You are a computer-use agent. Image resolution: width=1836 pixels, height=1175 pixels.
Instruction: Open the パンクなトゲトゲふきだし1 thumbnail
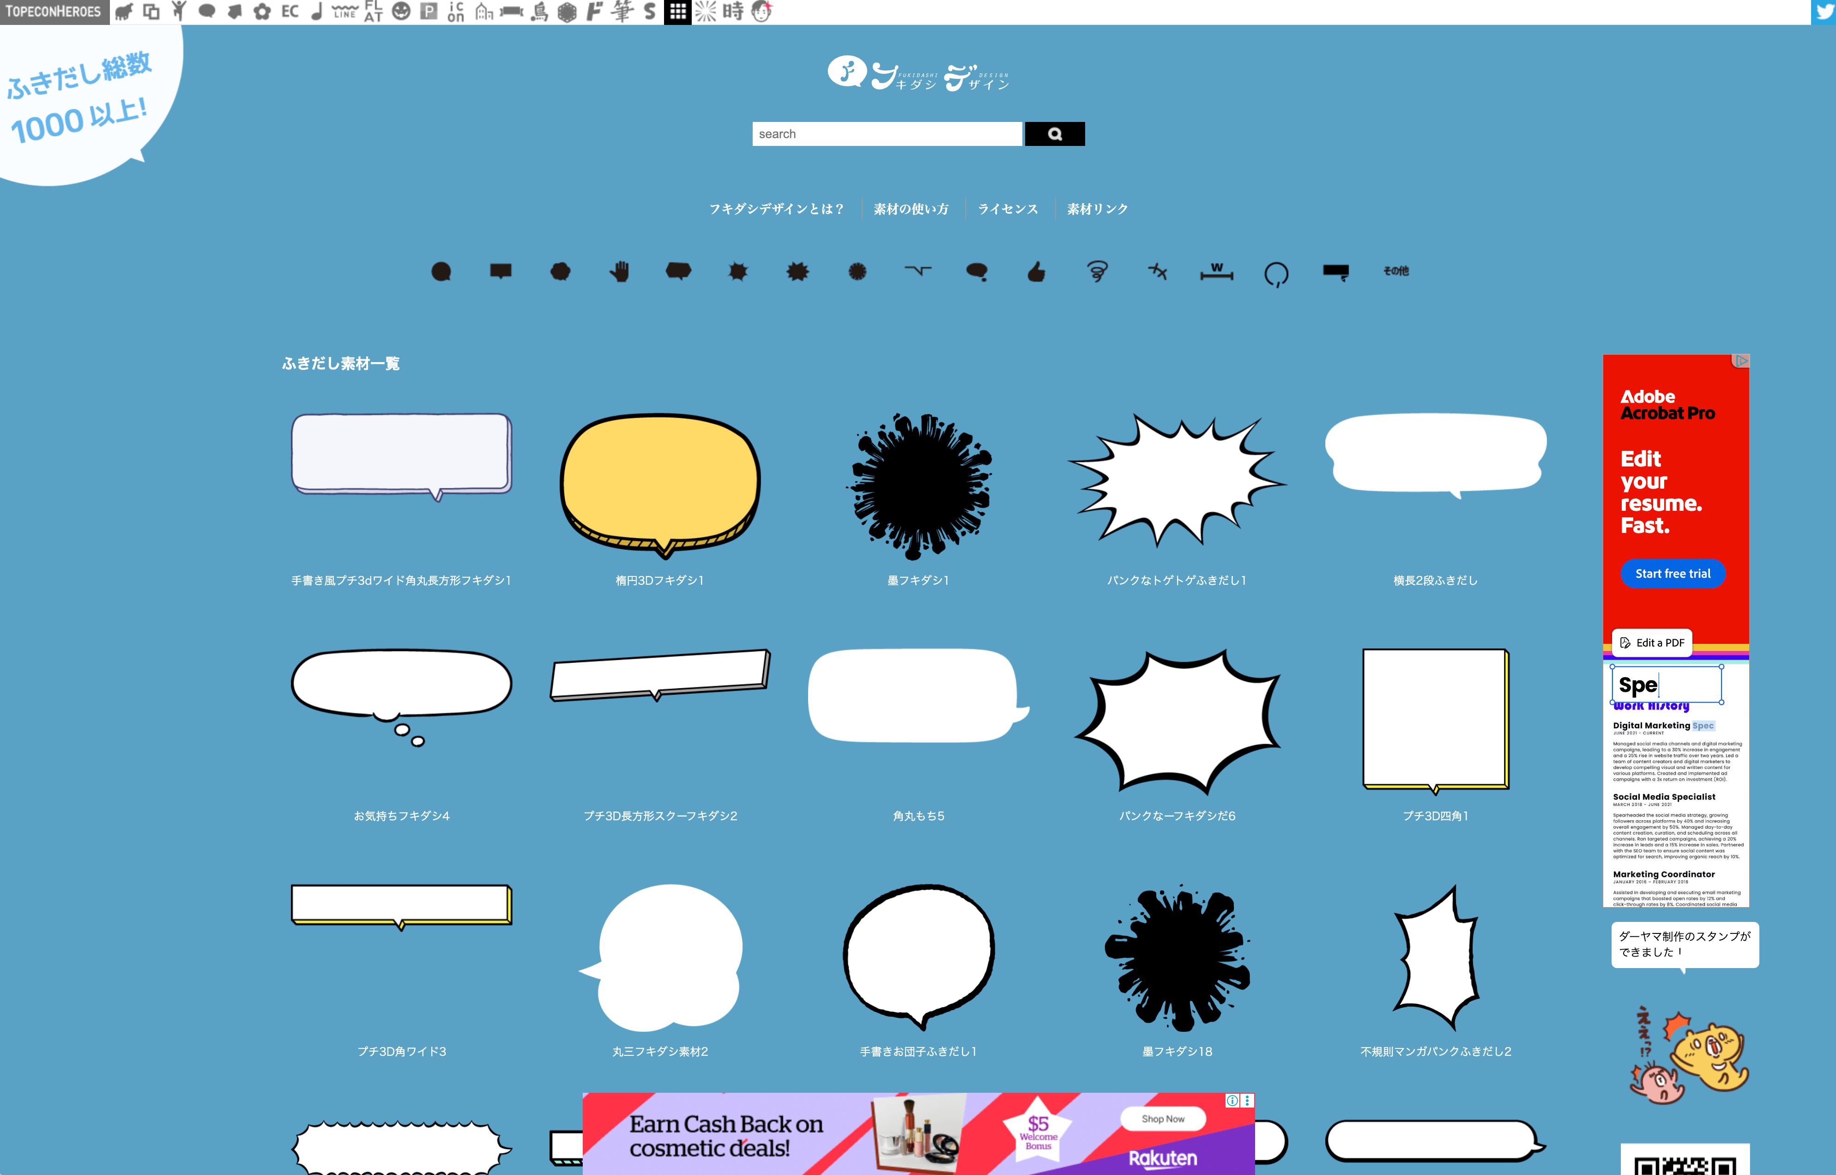[x=1177, y=481]
